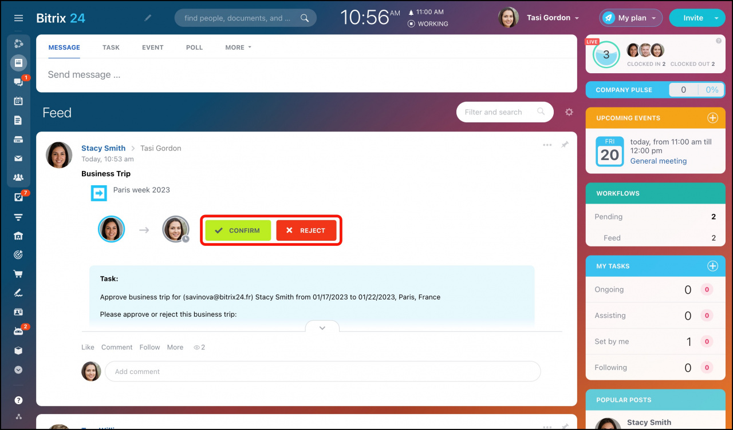Open the Documents sidebar icon

(18, 120)
